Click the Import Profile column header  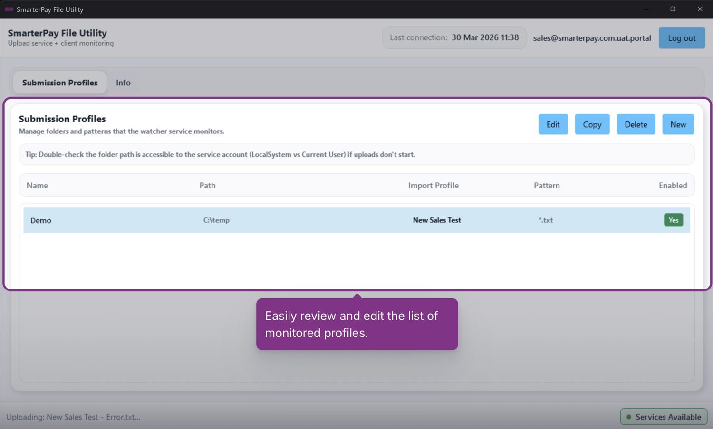[433, 186]
